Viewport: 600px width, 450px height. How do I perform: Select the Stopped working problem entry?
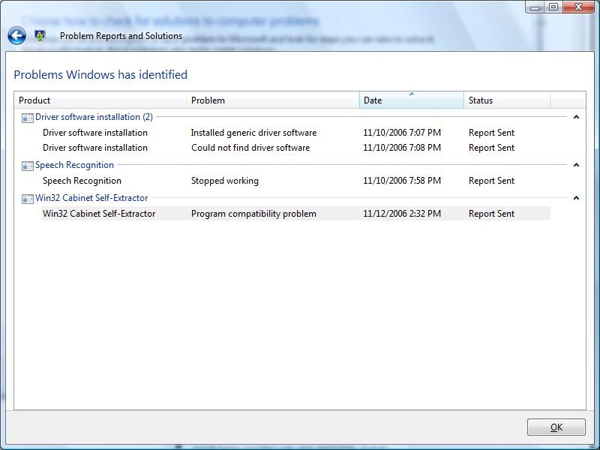[224, 181]
